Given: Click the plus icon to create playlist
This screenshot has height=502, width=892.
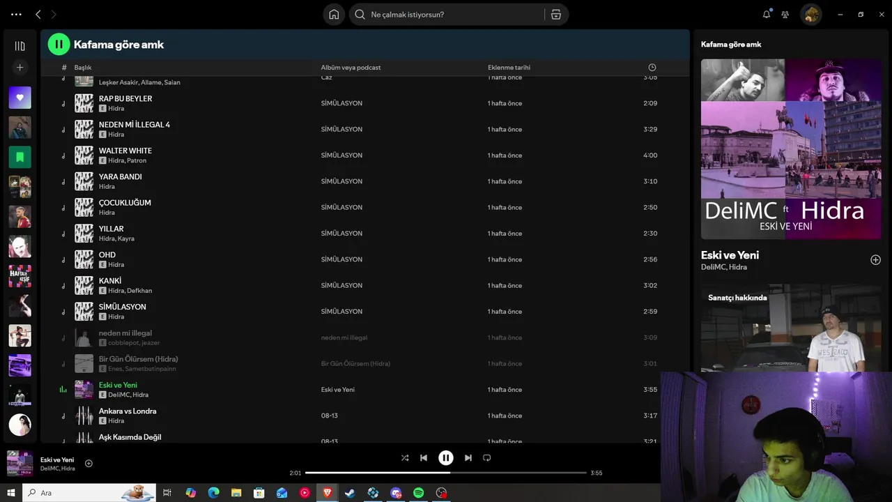Looking at the screenshot, I should (x=20, y=68).
